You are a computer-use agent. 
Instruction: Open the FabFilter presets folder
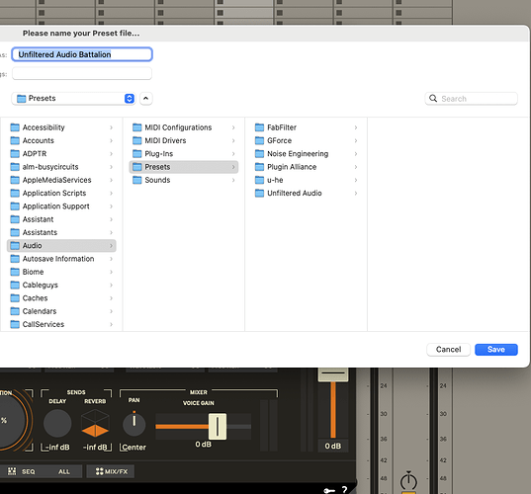307,127
